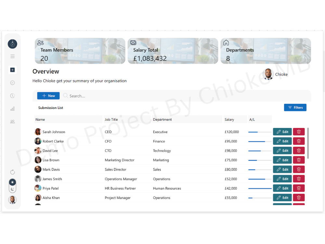
Task: Edit James Smith's record
Action: (x=282, y=179)
